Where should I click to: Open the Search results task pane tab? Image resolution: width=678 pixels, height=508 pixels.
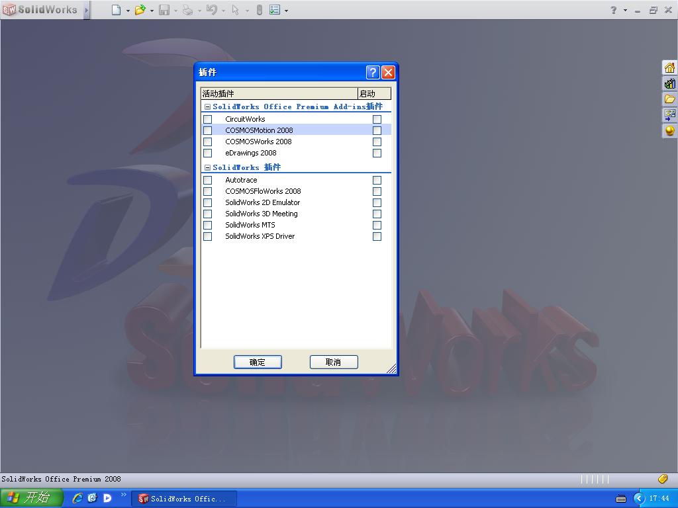coord(670,114)
